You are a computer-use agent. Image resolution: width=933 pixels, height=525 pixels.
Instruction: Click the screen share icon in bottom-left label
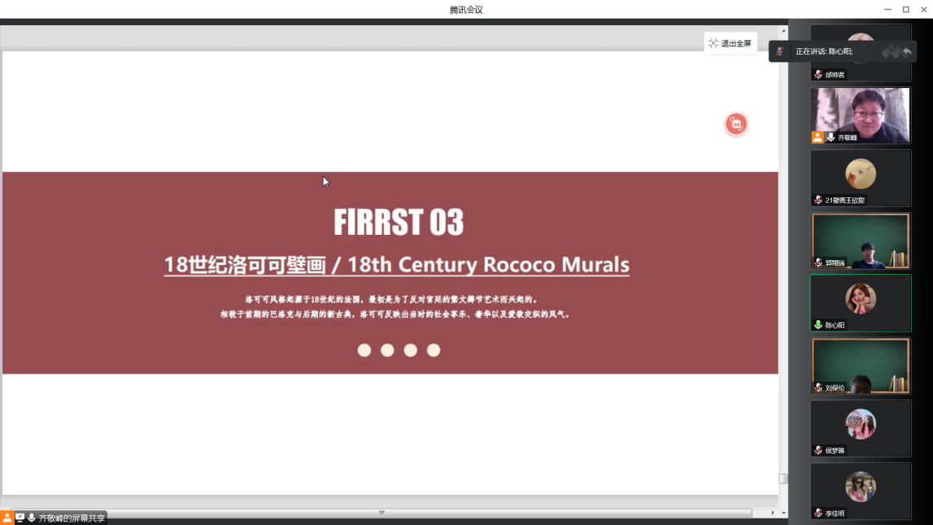(20, 518)
